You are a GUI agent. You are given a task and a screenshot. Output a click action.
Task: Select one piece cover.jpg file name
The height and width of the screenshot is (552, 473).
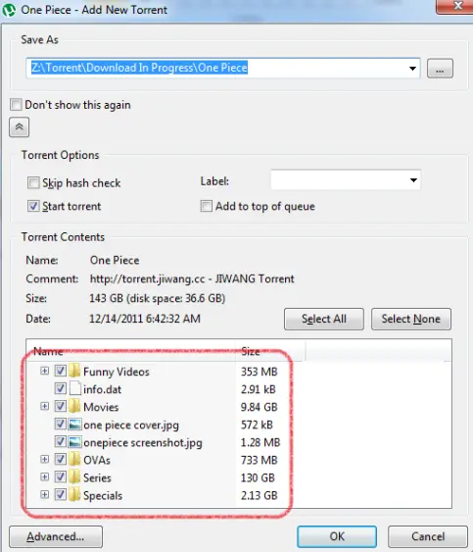click(131, 425)
